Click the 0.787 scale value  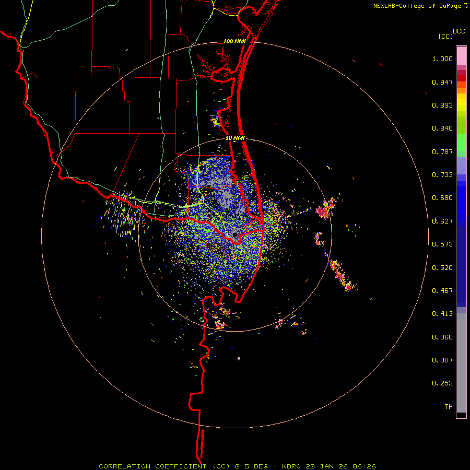coord(442,151)
